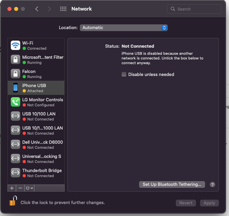The image size is (229, 216).
Task: Click the window close button
Action: coord(9,9)
